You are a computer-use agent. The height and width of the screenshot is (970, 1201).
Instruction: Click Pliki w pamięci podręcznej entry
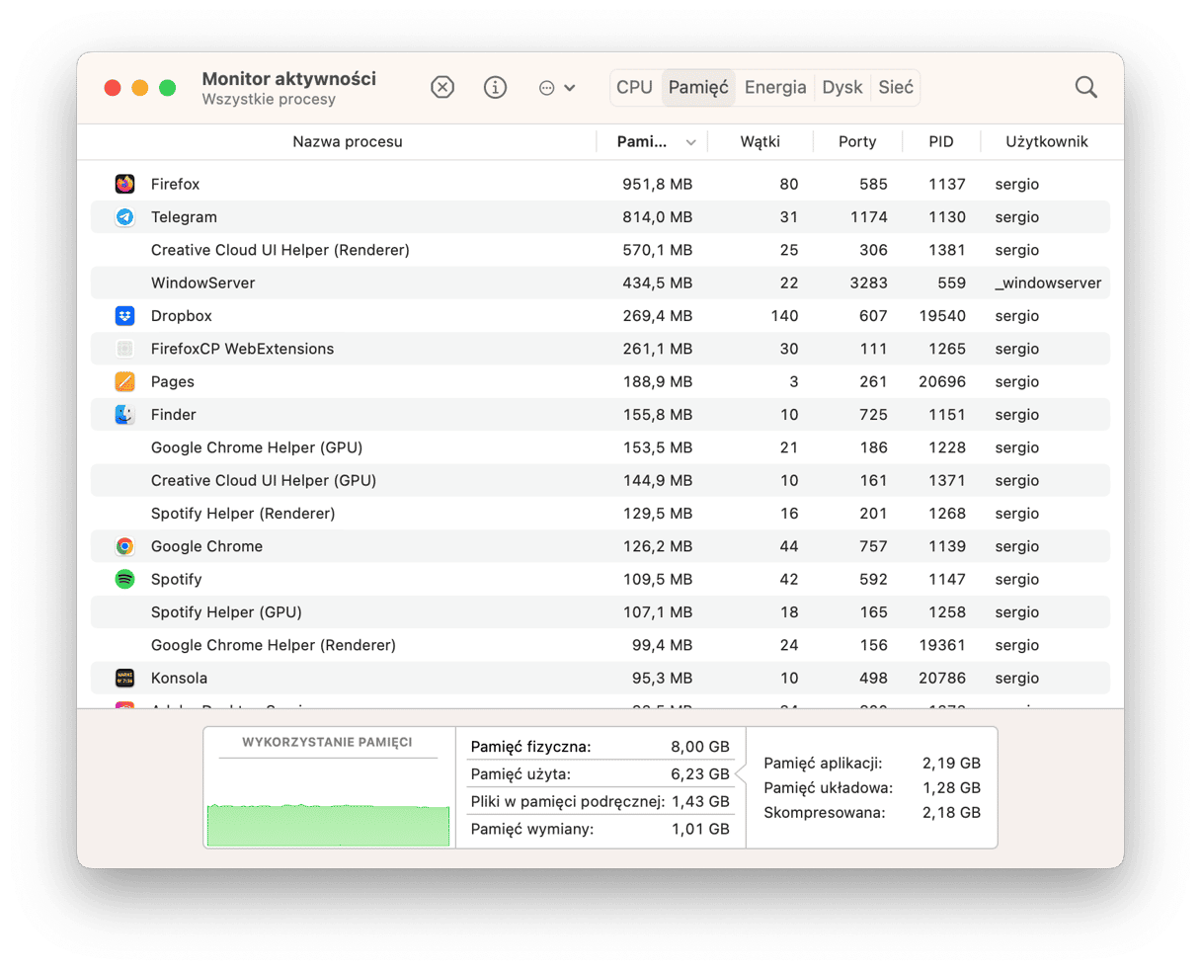[x=600, y=802]
